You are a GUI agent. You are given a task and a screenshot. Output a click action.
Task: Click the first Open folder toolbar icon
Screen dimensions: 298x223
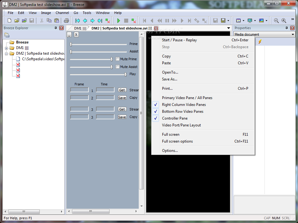(x=17, y=20)
